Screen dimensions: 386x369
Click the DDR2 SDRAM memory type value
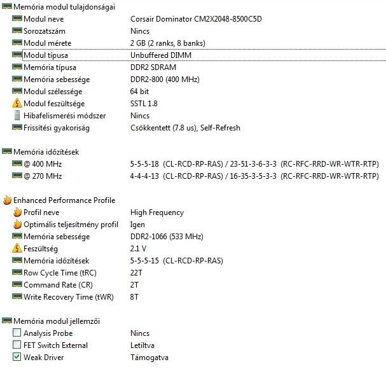[153, 67]
